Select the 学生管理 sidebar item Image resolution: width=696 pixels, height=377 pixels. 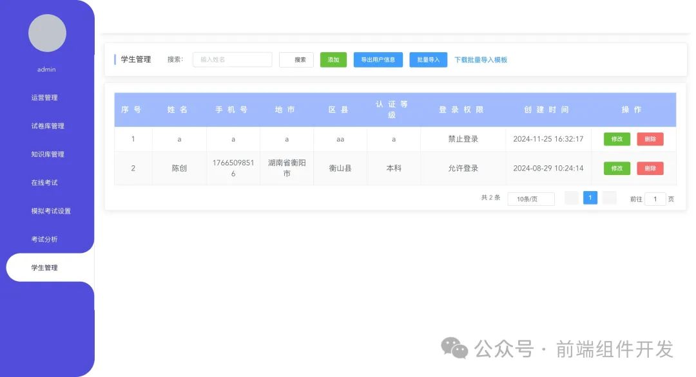(46, 267)
